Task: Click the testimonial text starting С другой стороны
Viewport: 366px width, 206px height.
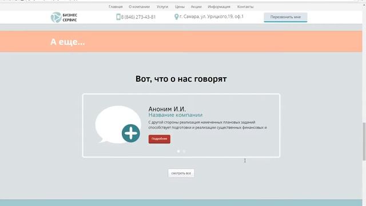Action: [x=208, y=125]
